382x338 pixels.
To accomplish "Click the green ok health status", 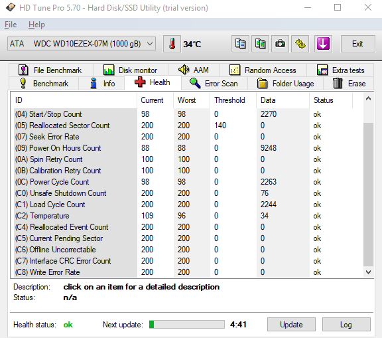I will (x=68, y=325).
